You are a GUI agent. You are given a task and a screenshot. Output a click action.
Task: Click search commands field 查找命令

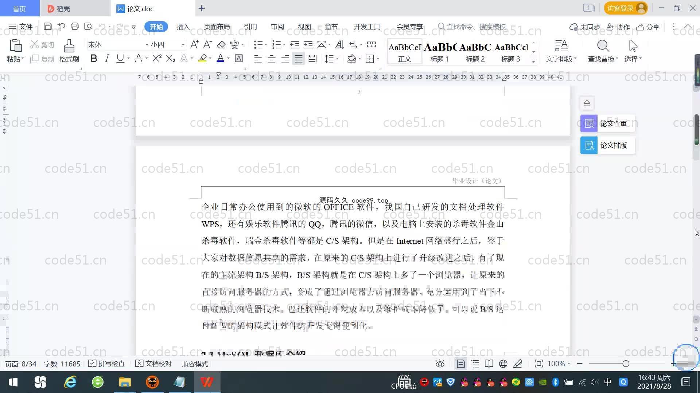[x=472, y=27]
